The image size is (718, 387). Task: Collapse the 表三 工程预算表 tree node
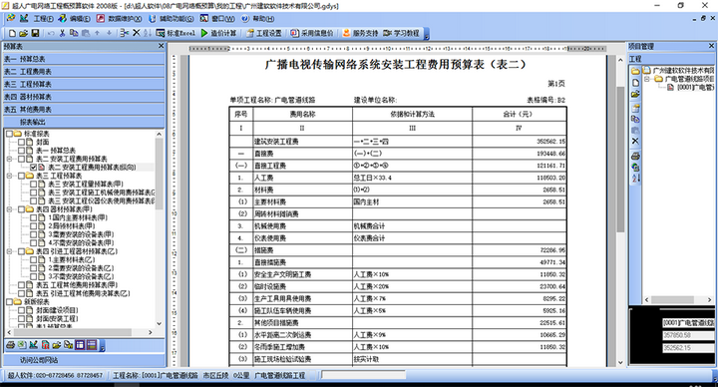click(9, 176)
